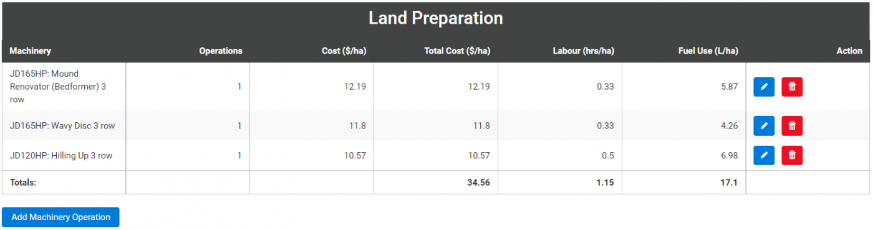Image resolution: width=873 pixels, height=230 pixels.
Task: Select the JD165HP: Wavy Disc 3 row name
Action: click(62, 126)
